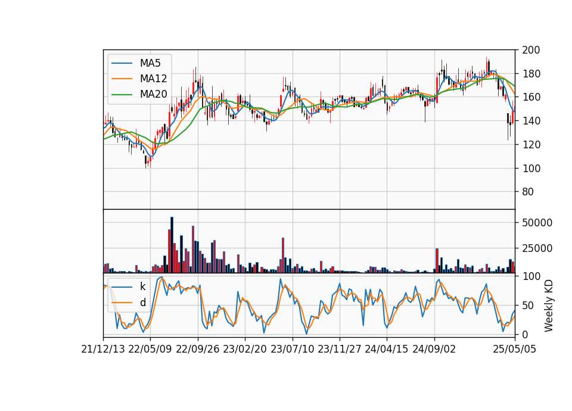572x411 pixels.
Task: Click the 200 price axis label
Action: (x=530, y=50)
